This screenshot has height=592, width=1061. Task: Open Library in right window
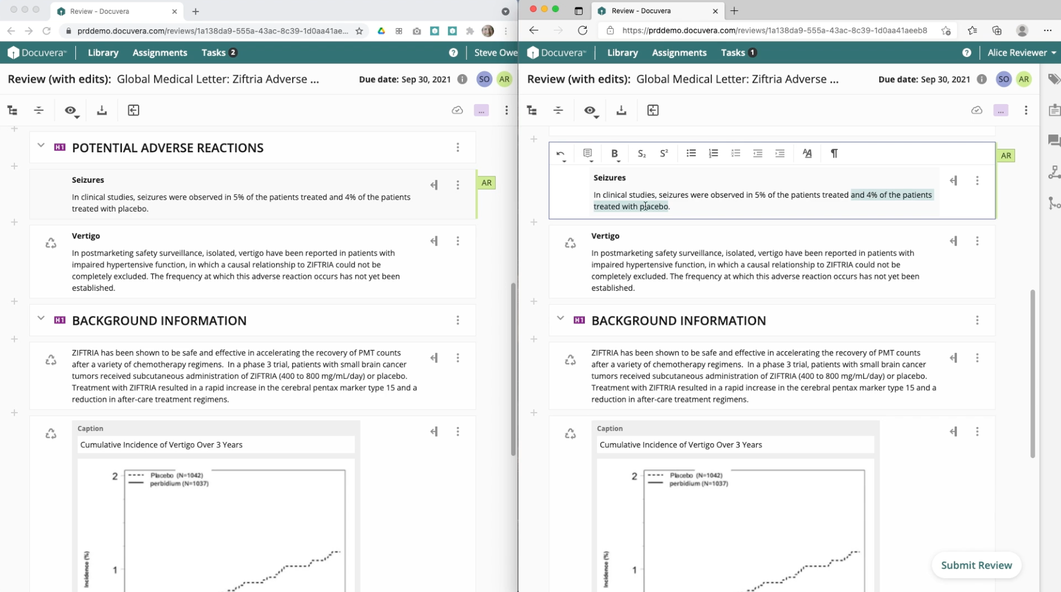(x=622, y=52)
